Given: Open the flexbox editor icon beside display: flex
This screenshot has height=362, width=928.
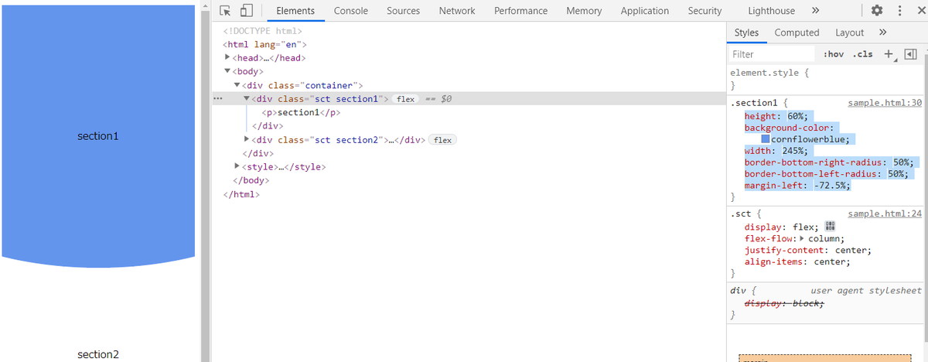Looking at the screenshot, I should pos(831,227).
